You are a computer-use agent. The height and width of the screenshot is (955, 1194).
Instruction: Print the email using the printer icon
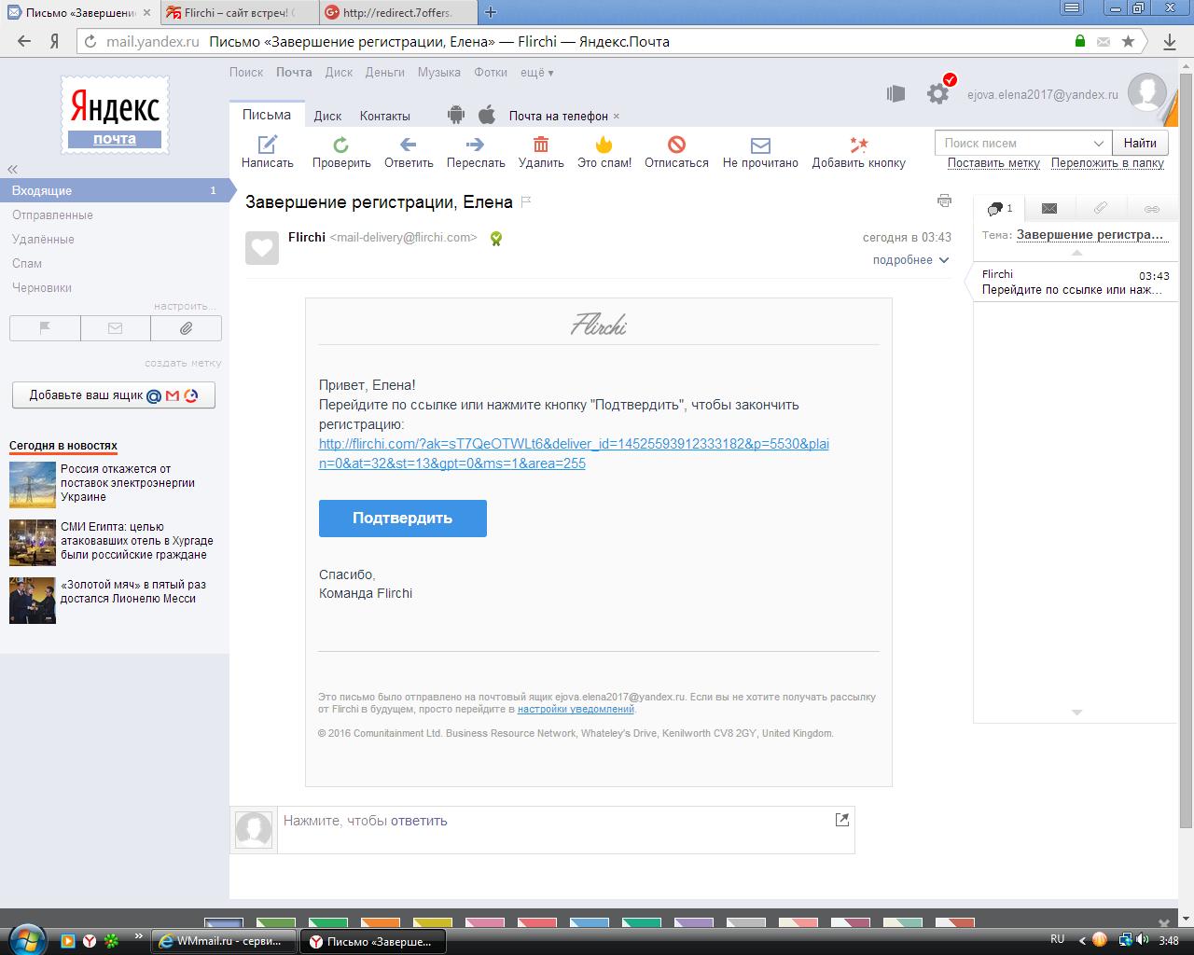point(944,201)
